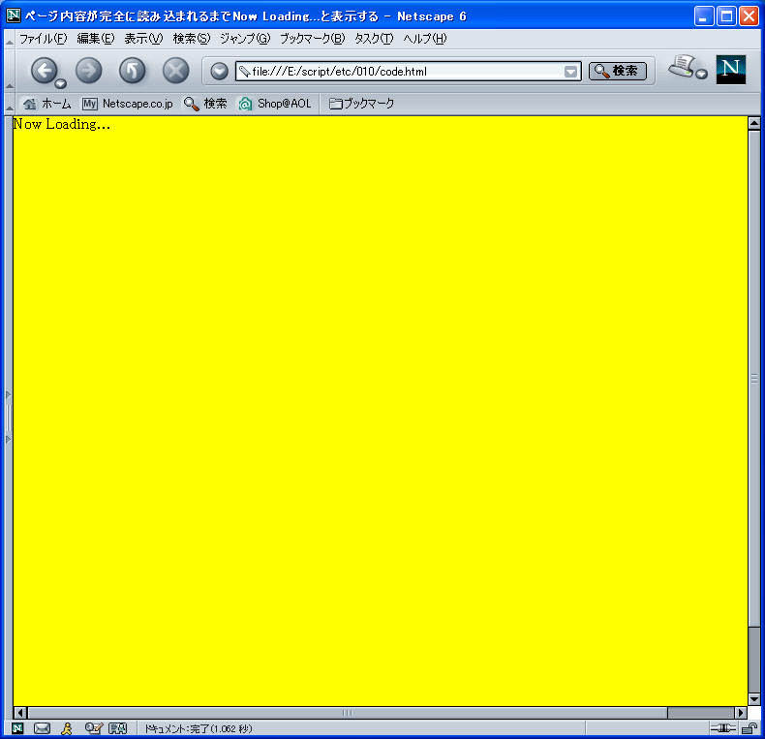The width and height of the screenshot is (765, 739).
Task: Open Mail from the status bar envelope icon
Action: click(42, 728)
